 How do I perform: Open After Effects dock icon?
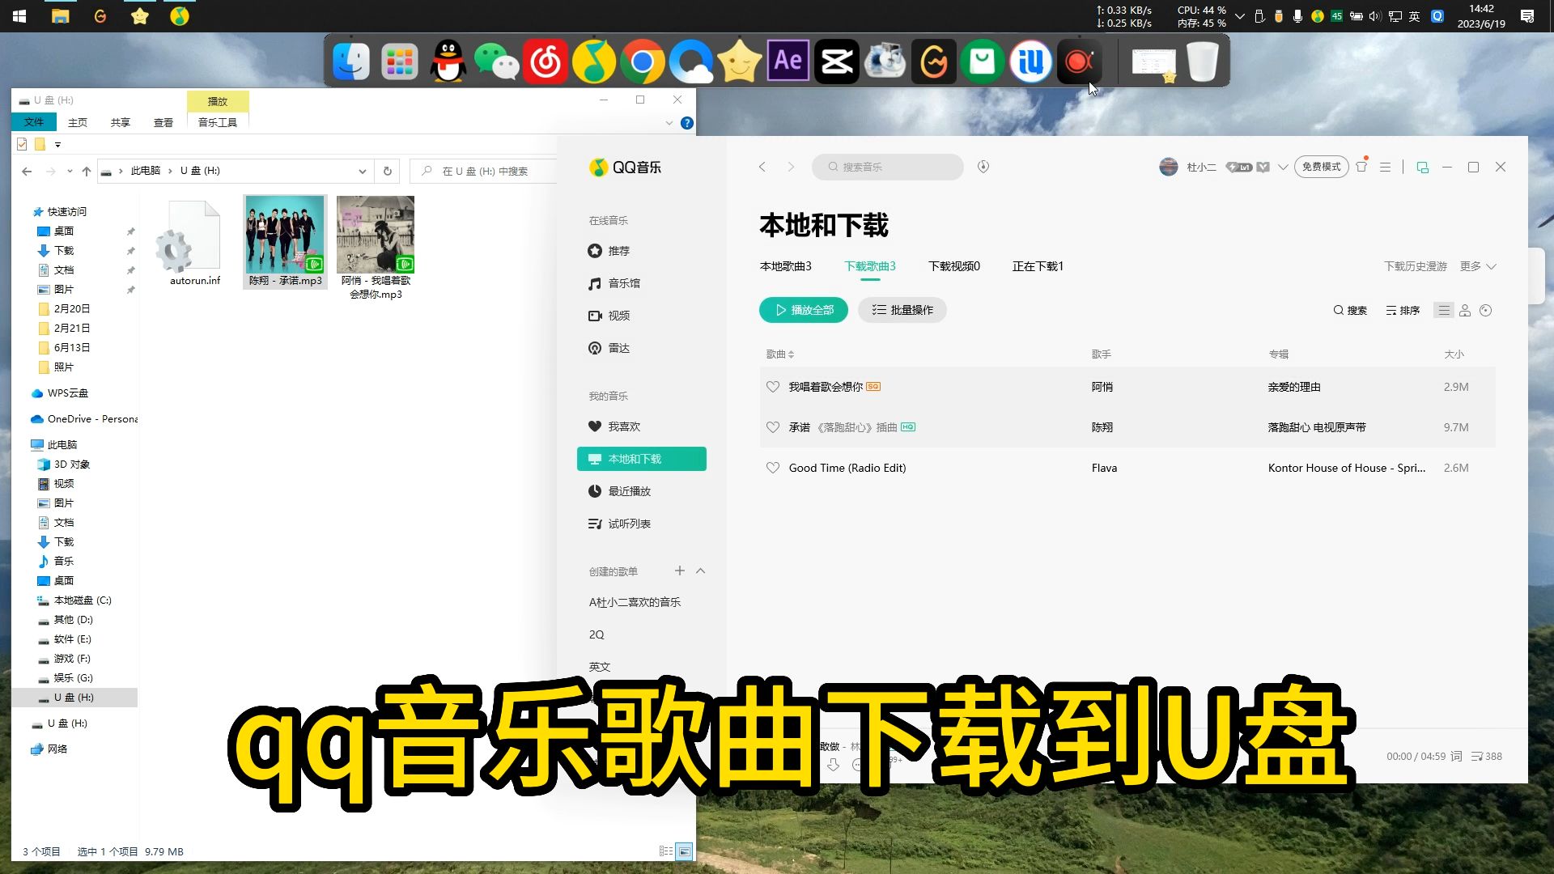tap(788, 62)
